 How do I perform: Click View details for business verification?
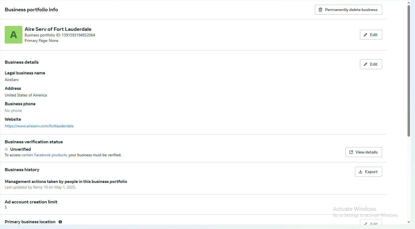pos(364,152)
